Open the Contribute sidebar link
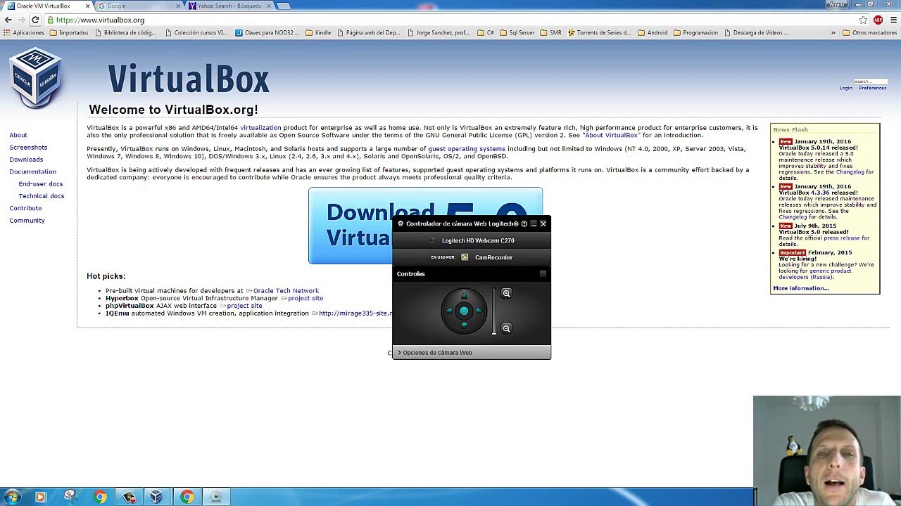This screenshot has width=901, height=506. click(x=25, y=208)
